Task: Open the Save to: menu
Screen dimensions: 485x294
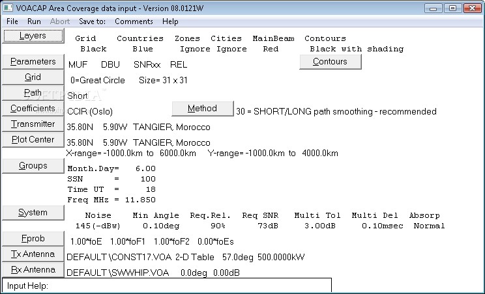Action: point(92,21)
